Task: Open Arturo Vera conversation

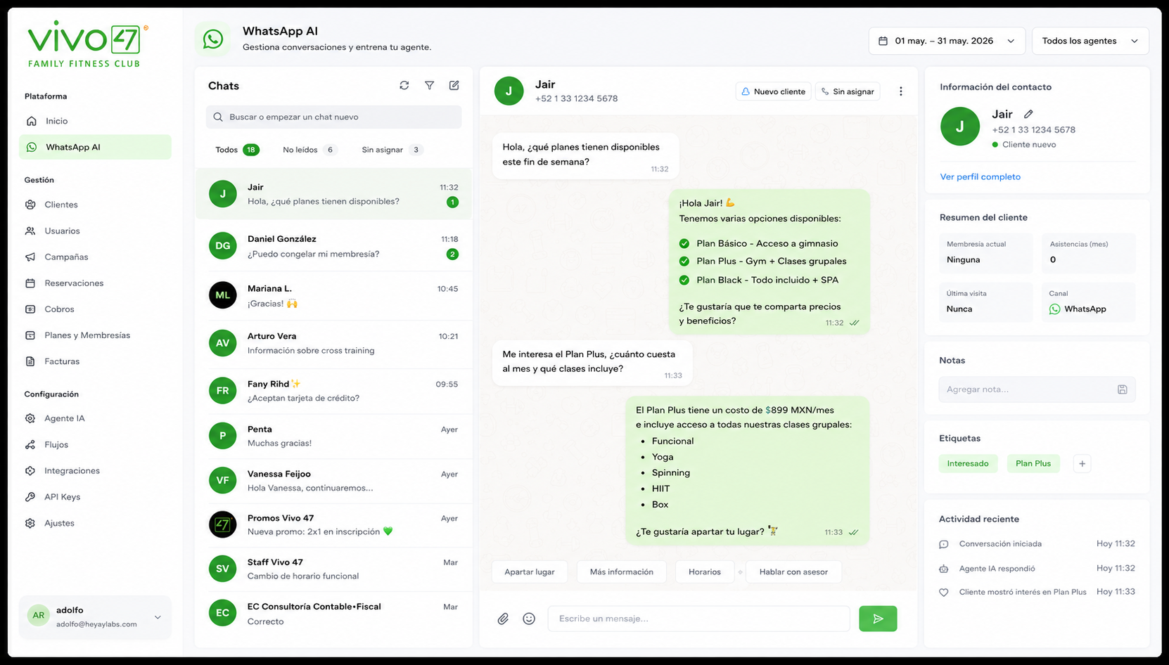Action: 333,343
